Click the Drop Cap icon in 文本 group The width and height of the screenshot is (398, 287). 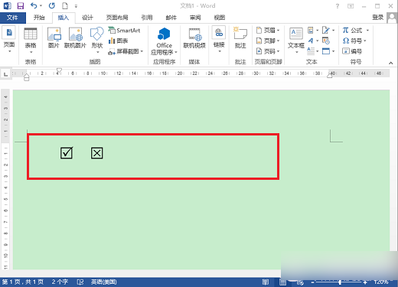[311, 51]
